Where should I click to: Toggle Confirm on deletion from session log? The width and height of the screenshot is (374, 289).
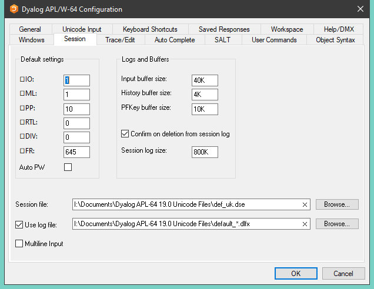coord(125,134)
